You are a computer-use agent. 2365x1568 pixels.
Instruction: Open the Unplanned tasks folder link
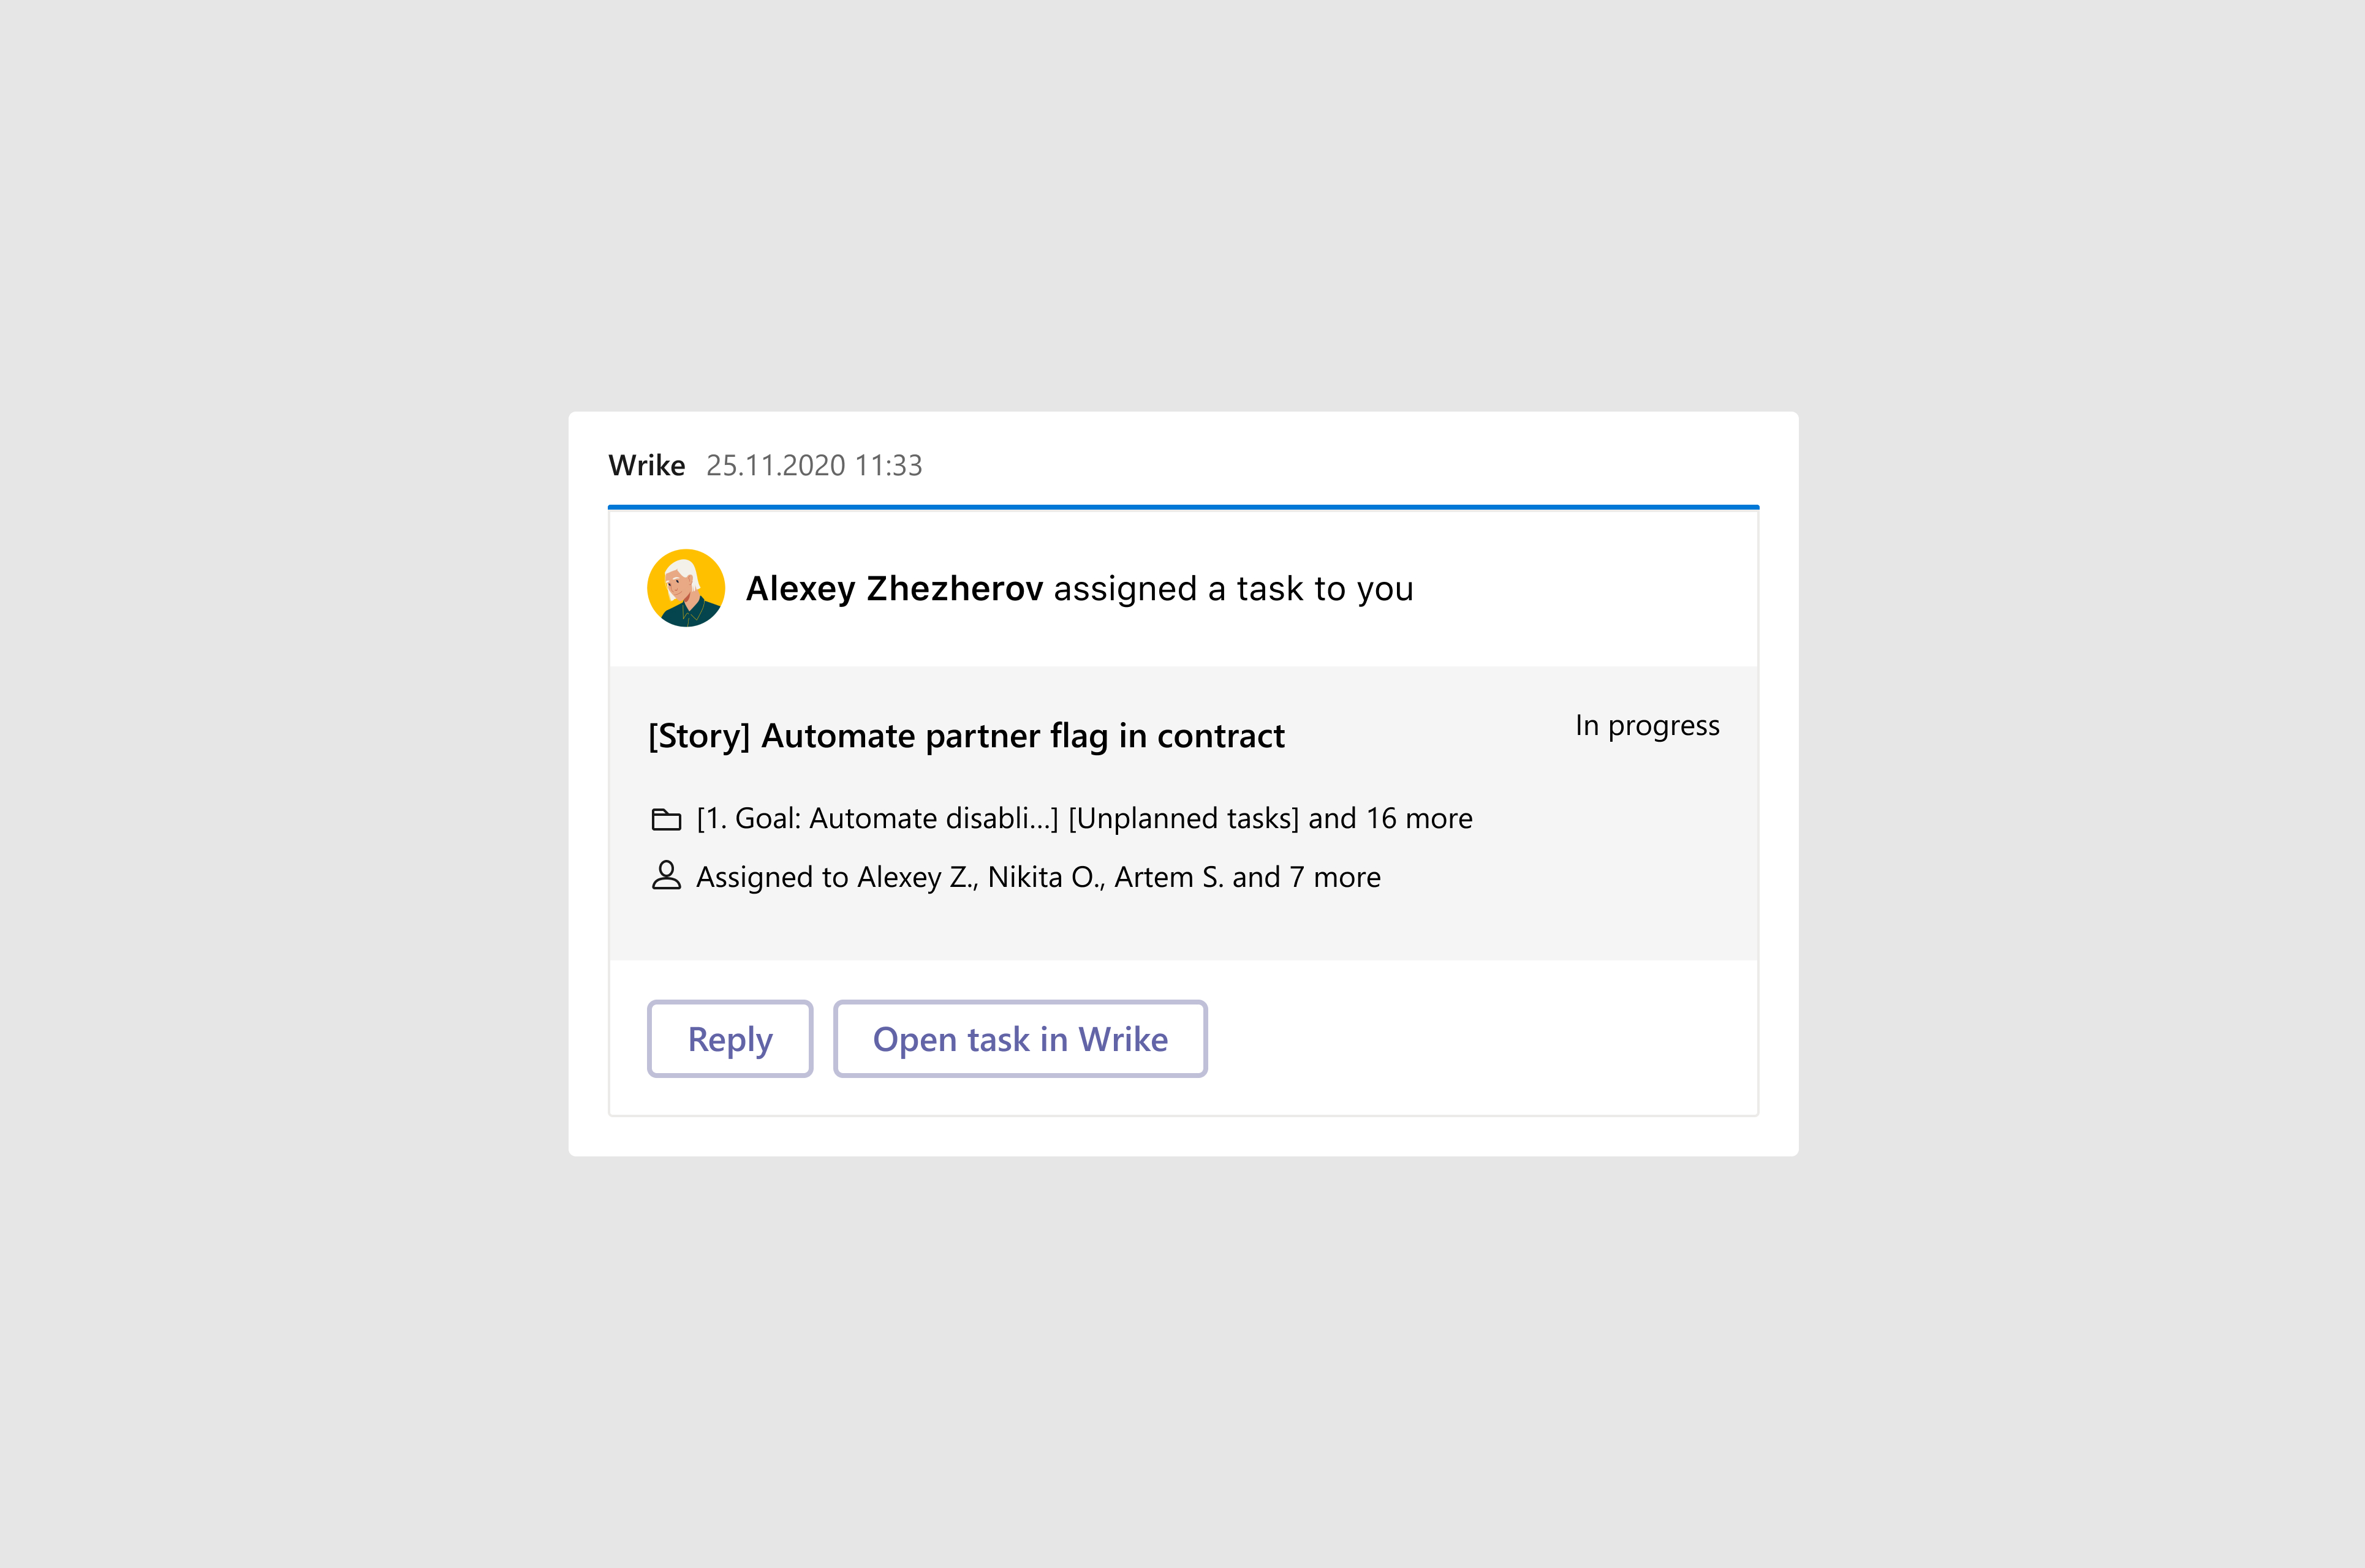coord(1184,819)
